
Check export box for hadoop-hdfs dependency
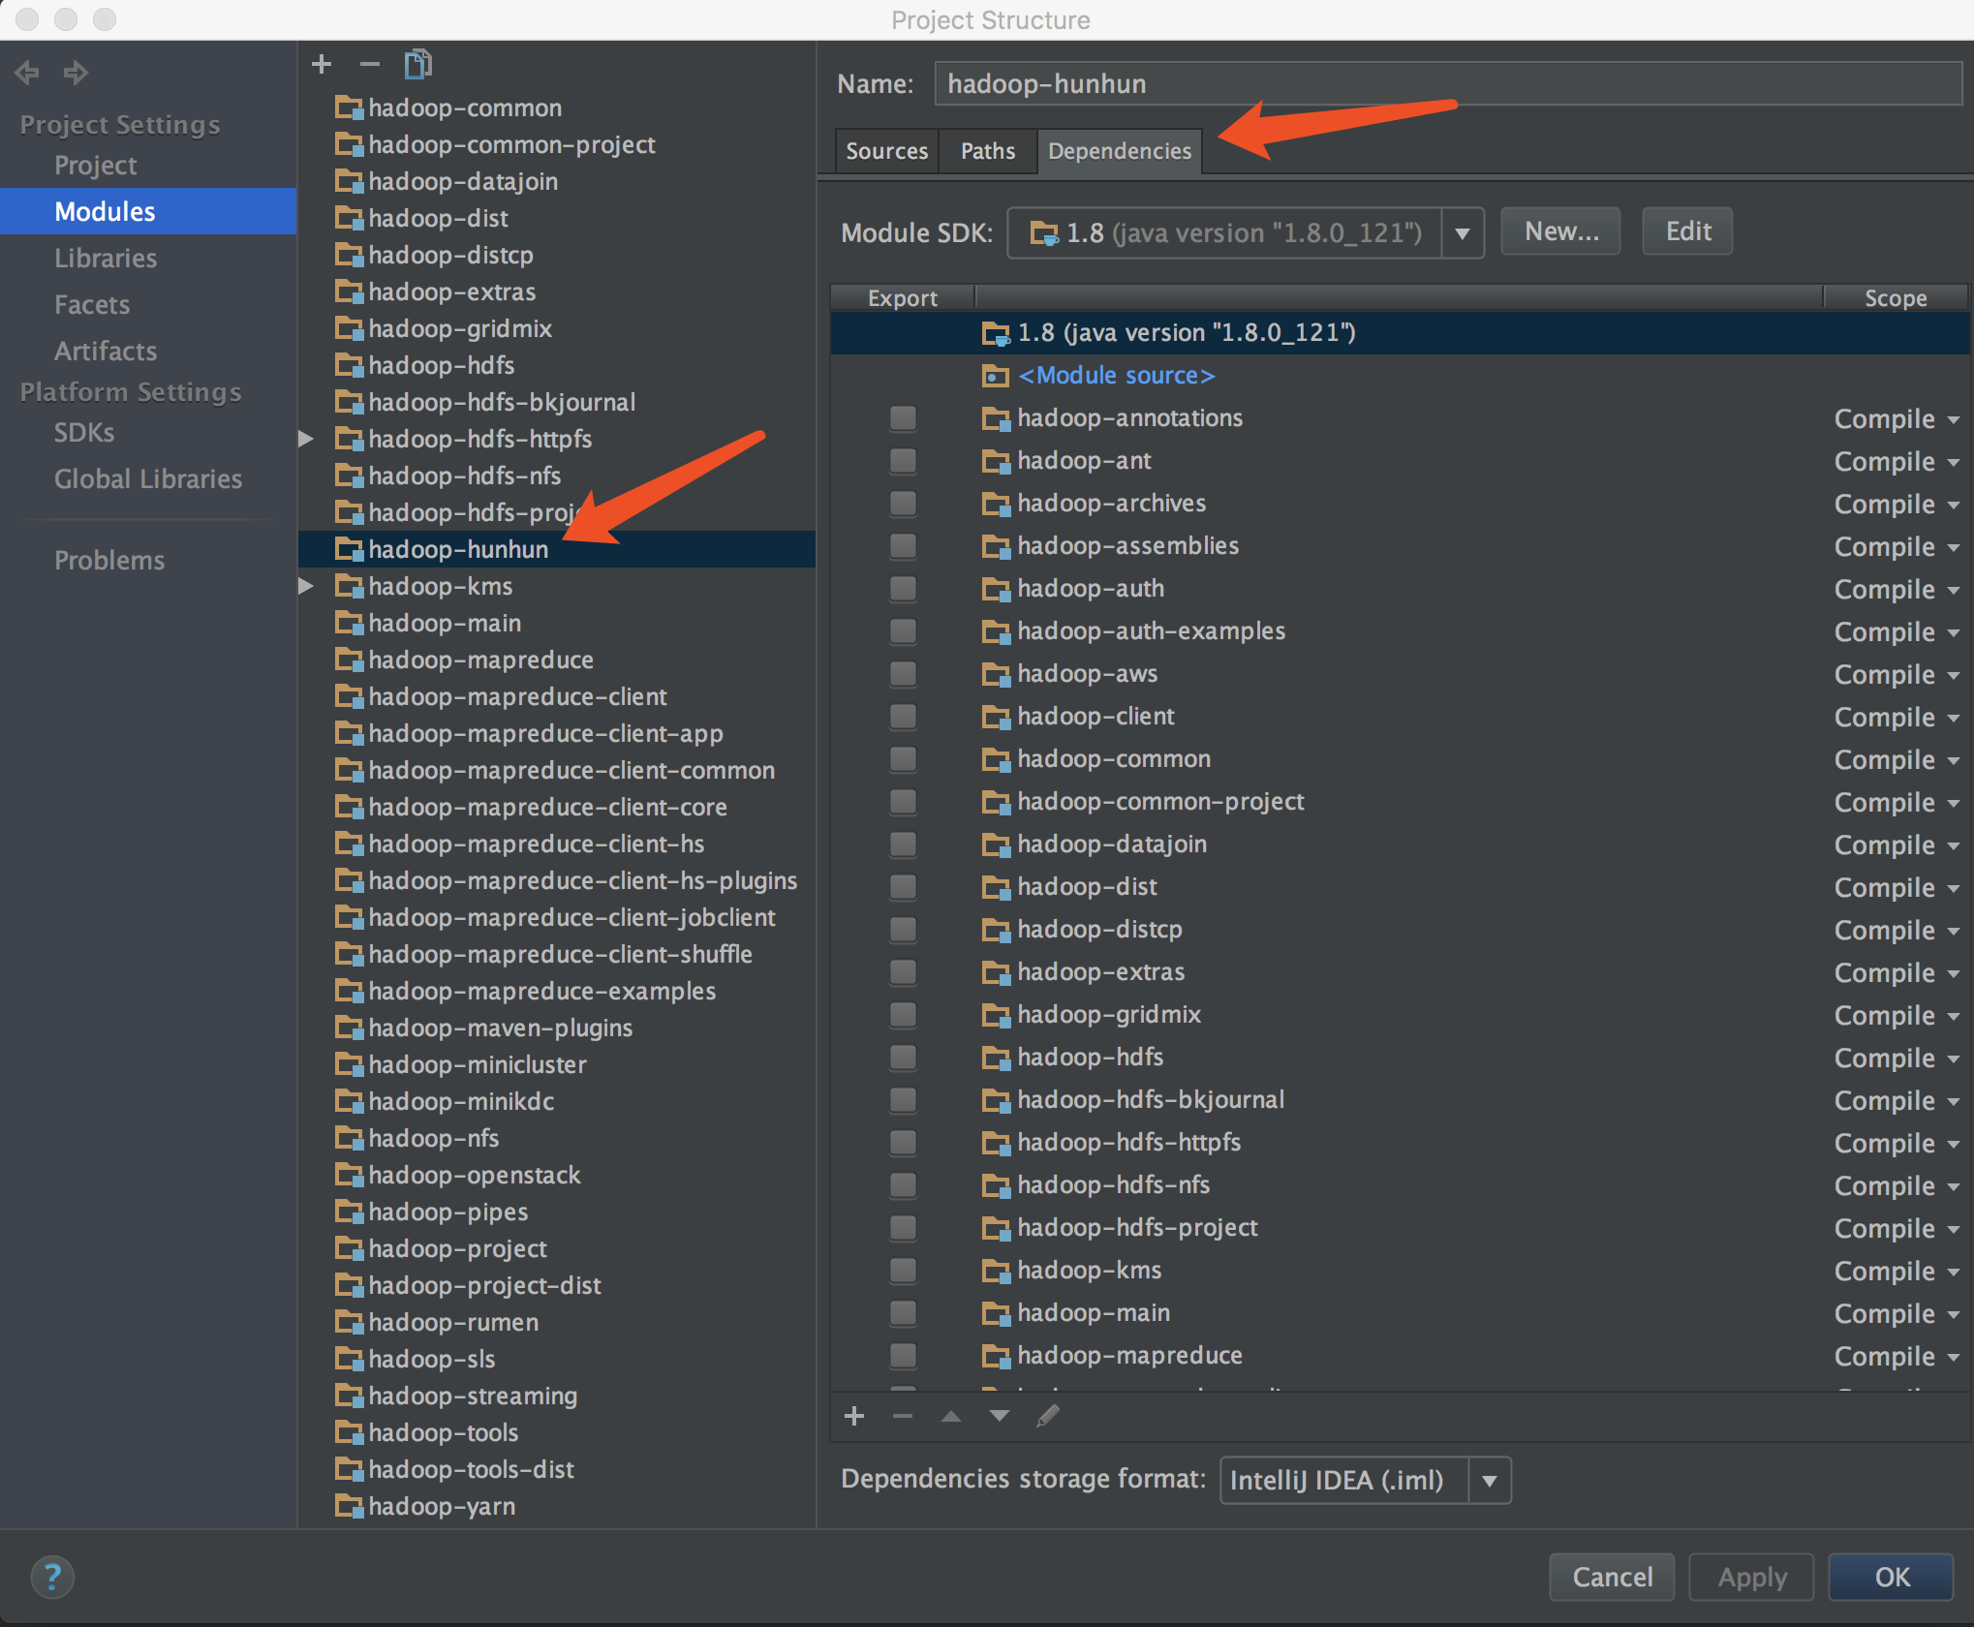[903, 1058]
